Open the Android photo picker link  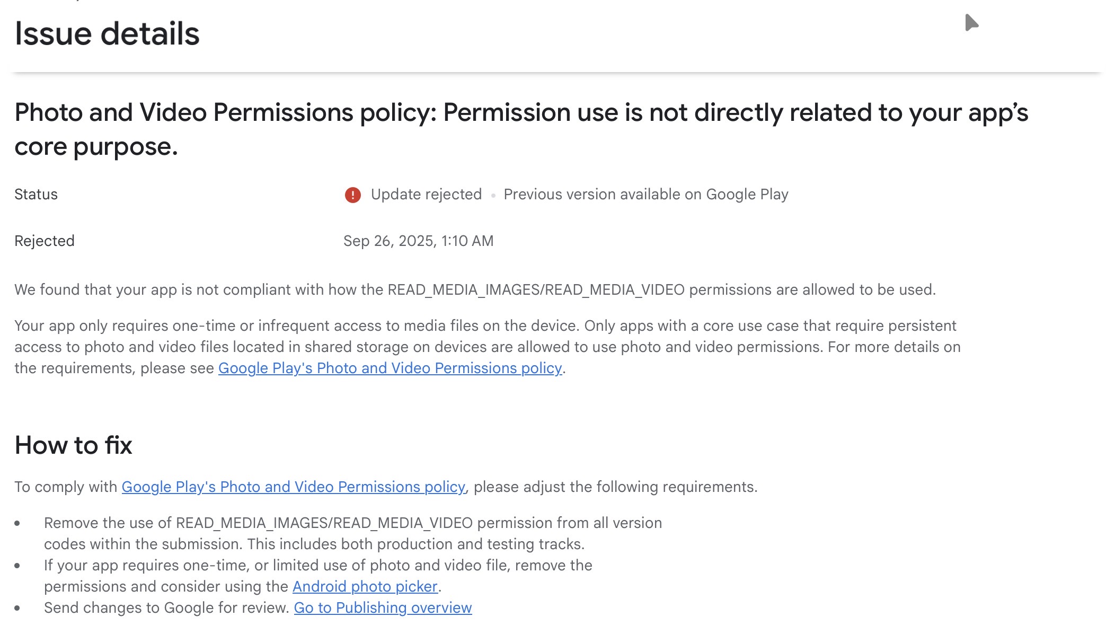[x=365, y=586]
